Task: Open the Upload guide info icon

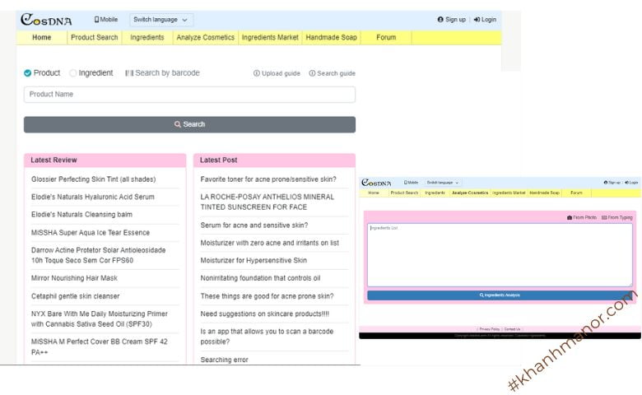Action: click(x=257, y=73)
